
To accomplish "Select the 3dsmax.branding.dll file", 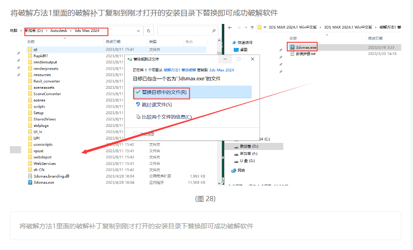I will click(x=51, y=176).
